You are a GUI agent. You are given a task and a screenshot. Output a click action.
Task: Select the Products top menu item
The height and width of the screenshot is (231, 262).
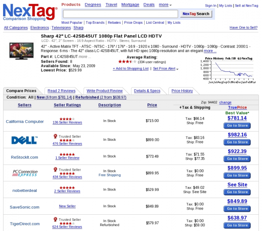click(71, 4)
